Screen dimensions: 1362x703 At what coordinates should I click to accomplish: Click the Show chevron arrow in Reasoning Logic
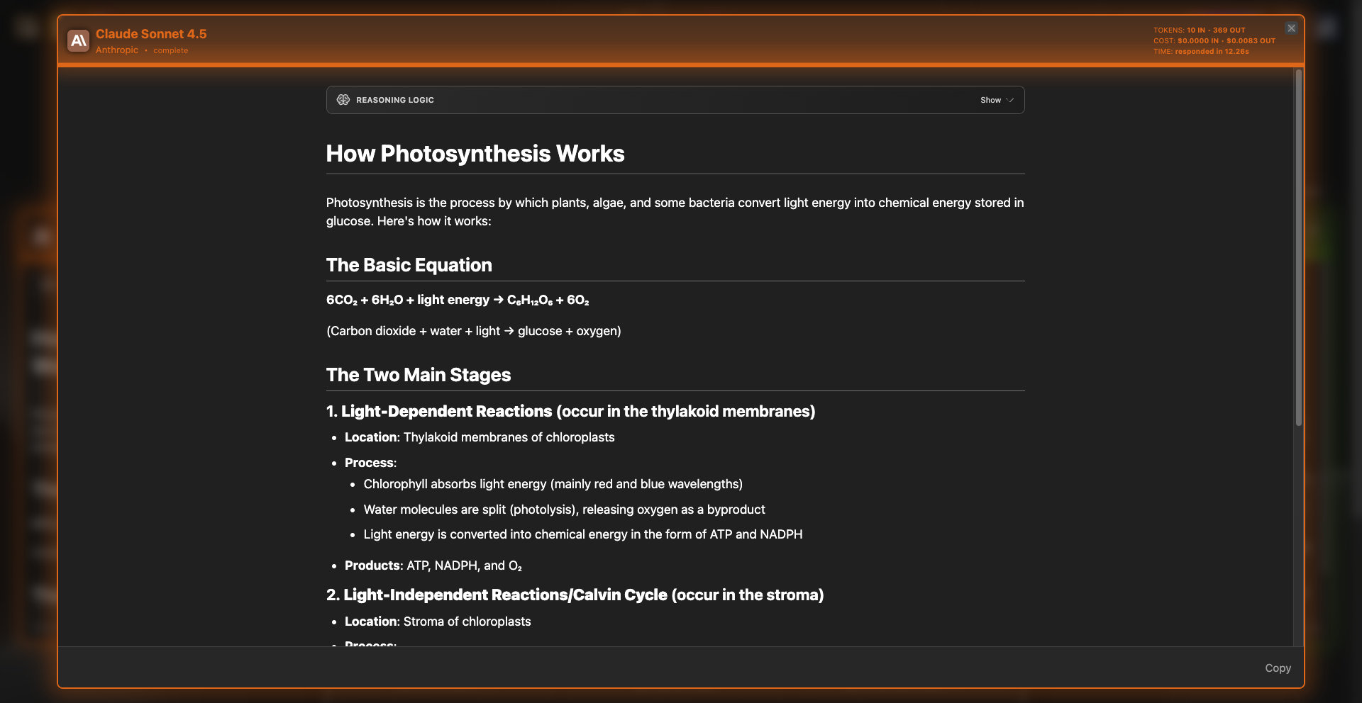coord(1010,100)
